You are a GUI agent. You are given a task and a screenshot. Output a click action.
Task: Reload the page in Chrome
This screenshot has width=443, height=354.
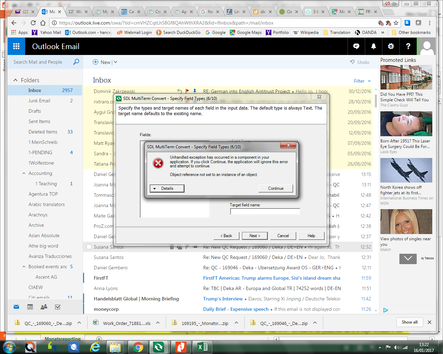coord(33,23)
